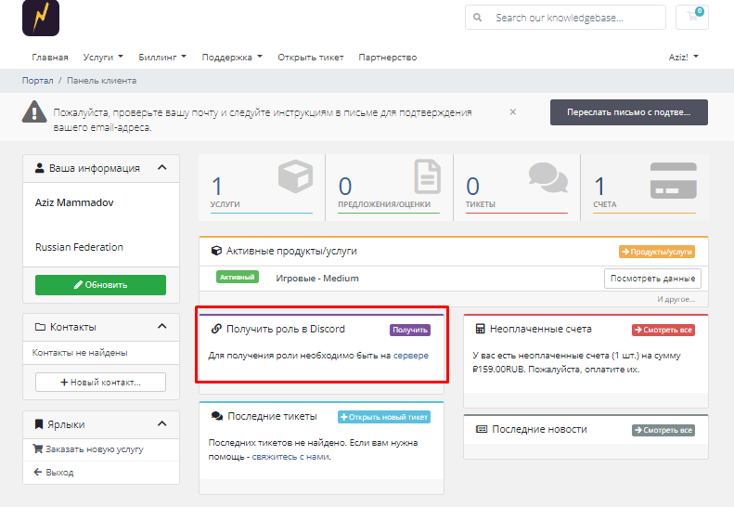Click the search magnifier icon
This screenshot has width=734, height=507.
click(x=478, y=18)
